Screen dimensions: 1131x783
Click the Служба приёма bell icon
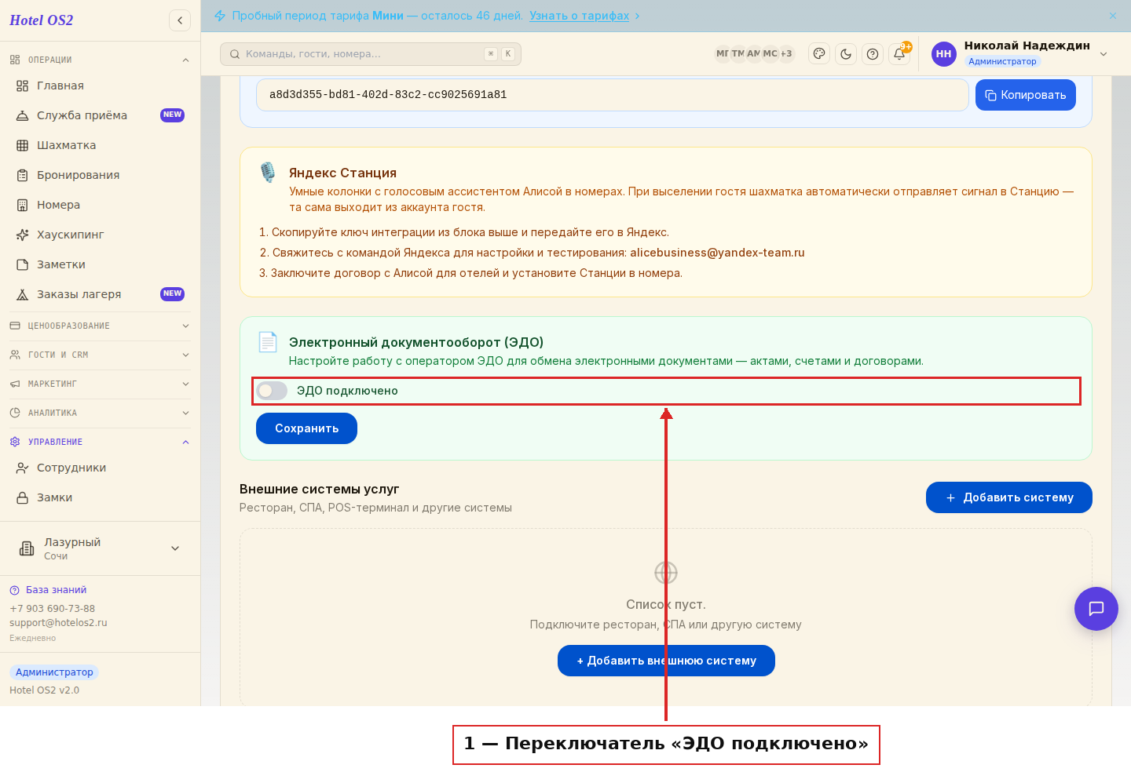tap(23, 115)
